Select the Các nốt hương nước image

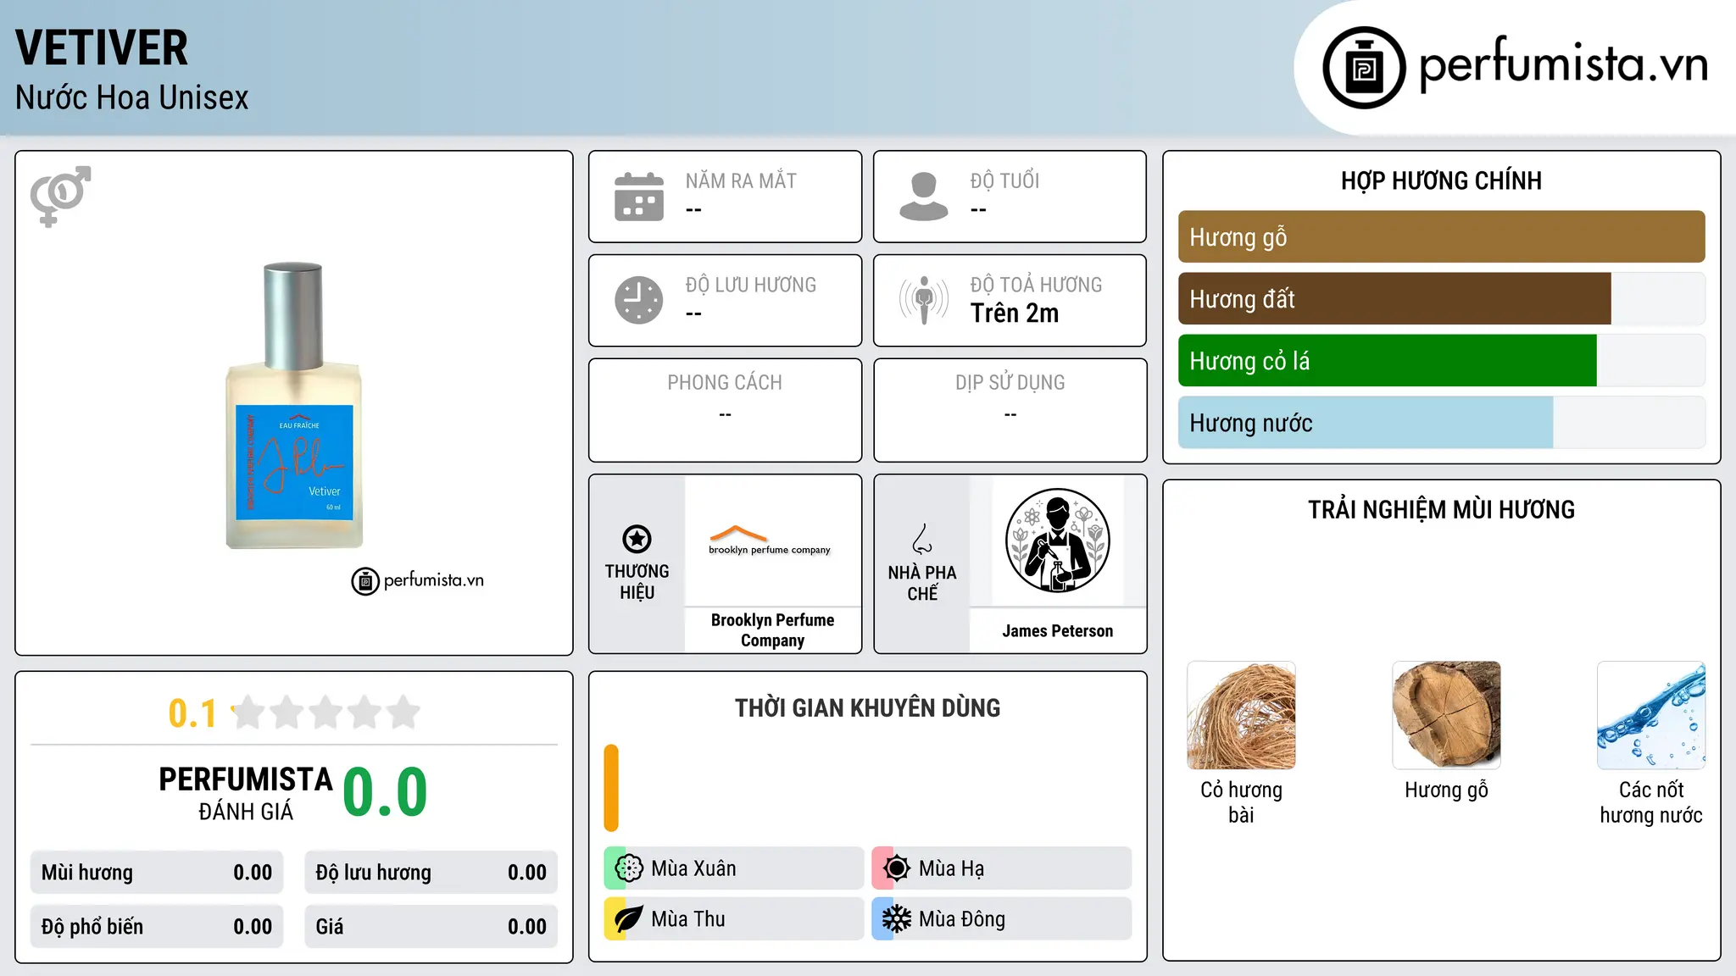(x=1651, y=715)
